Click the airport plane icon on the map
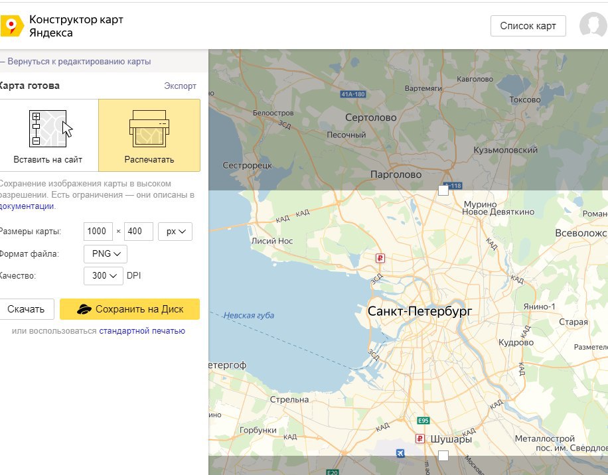Image resolution: width=608 pixels, height=475 pixels. coord(400,453)
